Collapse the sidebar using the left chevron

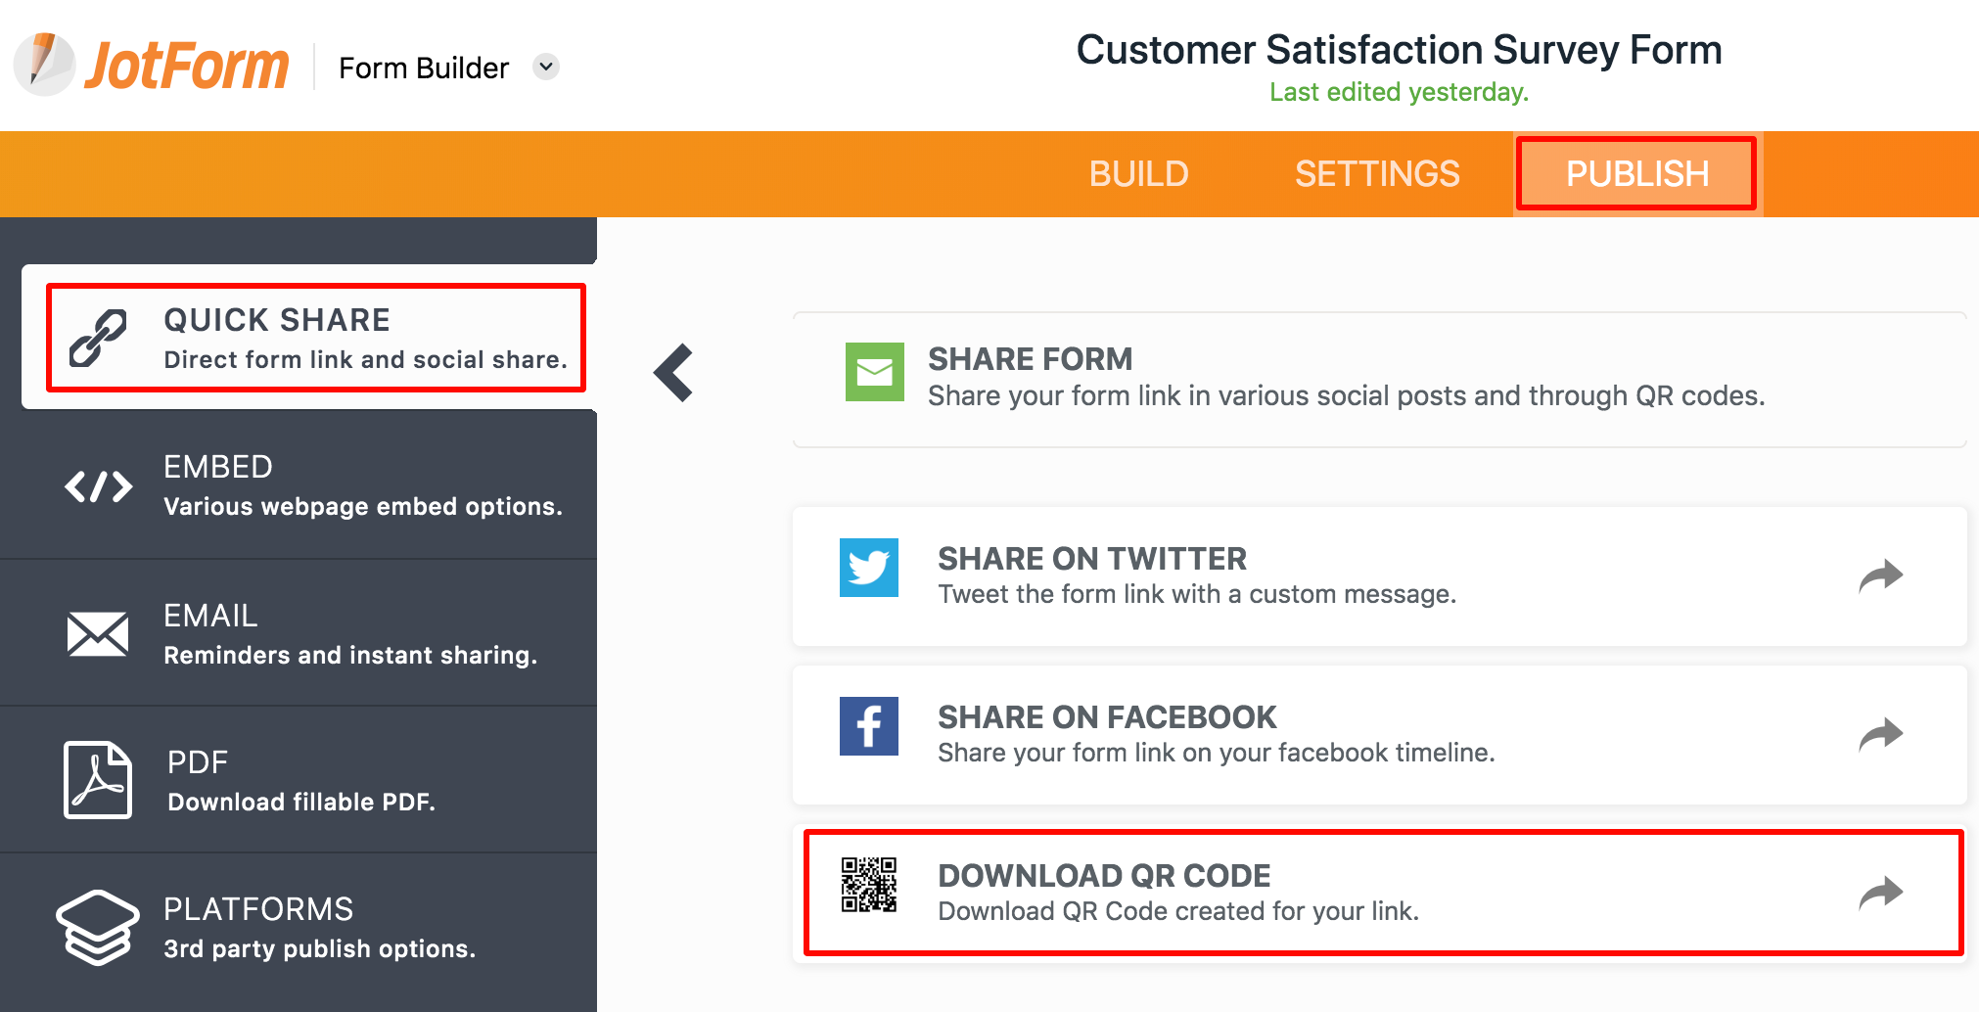674,373
